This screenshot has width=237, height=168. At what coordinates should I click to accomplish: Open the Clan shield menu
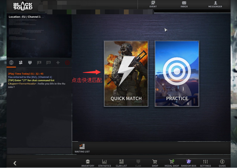click(x=138, y=163)
